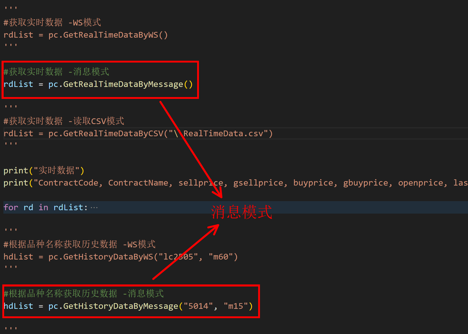Select the GetHistoryDataByWS method name
This screenshot has height=334, width=468.
coord(108,257)
